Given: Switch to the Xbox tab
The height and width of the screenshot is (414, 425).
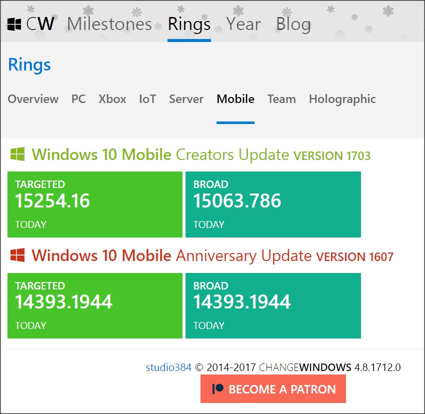Looking at the screenshot, I should coord(112,99).
